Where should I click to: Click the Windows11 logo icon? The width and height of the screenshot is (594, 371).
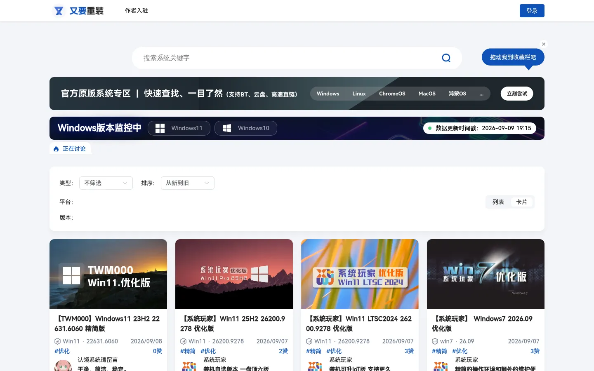(x=160, y=128)
